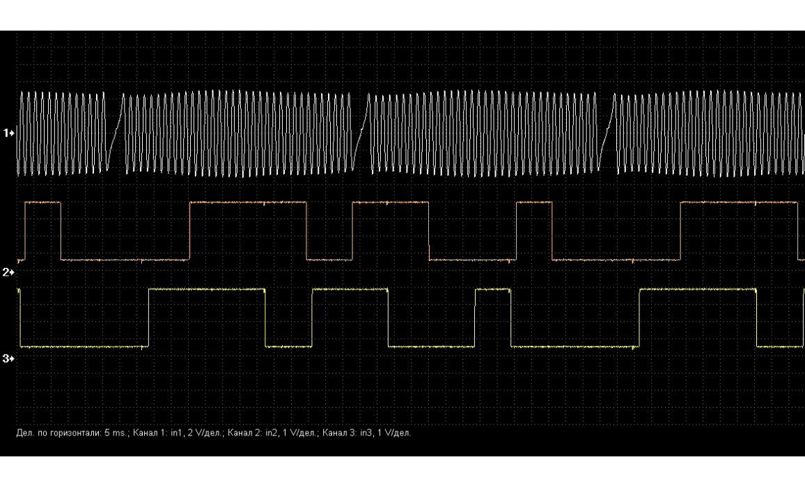Click the first wide yellow pulse top
The height and width of the screenshot is (487, 805).
tap(208, 289)
